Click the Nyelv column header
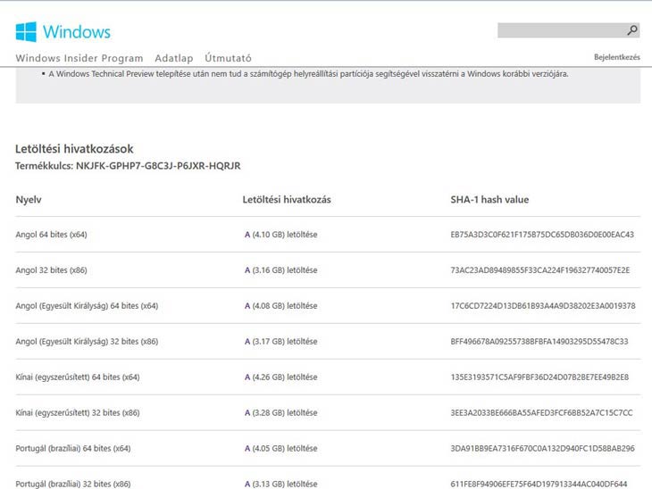The height and width of the screenshot is (489, 652). (29, 200)
